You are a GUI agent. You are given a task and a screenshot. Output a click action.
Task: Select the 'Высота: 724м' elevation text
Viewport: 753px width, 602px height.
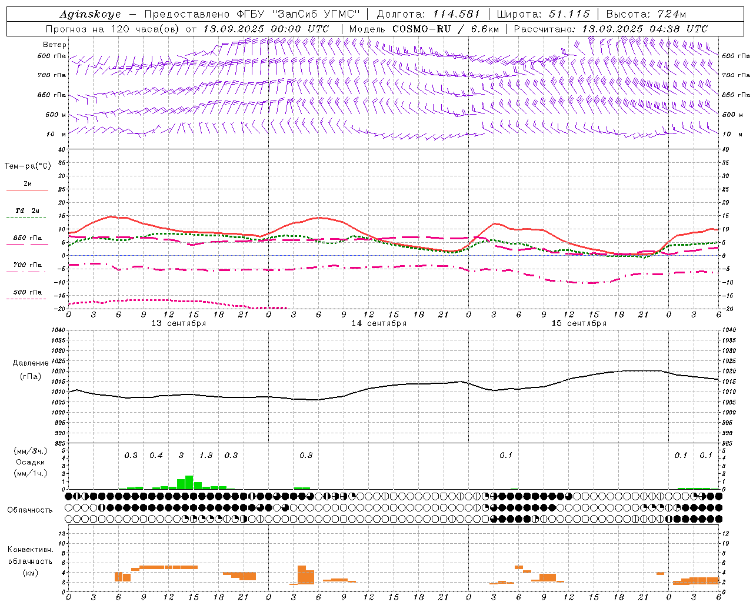point(646,14)
